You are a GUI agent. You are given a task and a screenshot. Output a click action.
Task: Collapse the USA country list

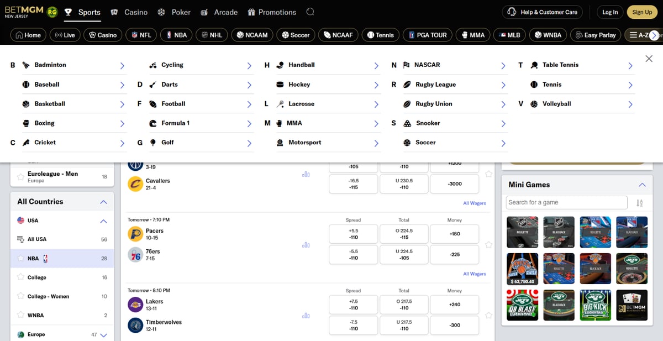103,221
